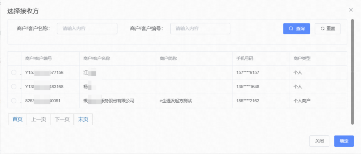This screenshot has height=154, width=361.
Task: Click the 重置 reset button
Action: pos(328,29)
